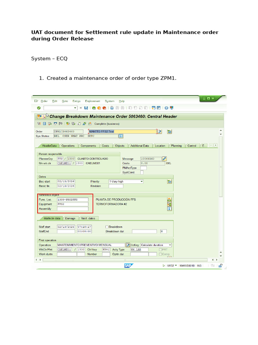Click the vertical scrollbar of the order screen
The image size is (258, 345).
coord(221,166)
